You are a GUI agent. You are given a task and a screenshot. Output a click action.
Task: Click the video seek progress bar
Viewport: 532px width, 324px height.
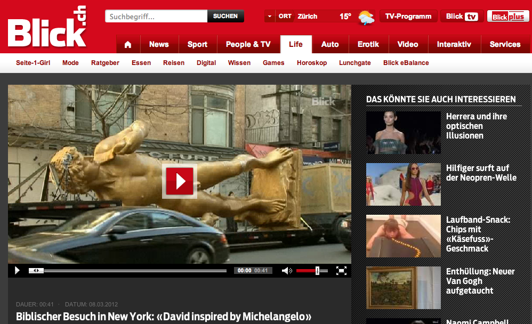pyautogui.click(x=127, y=271)
